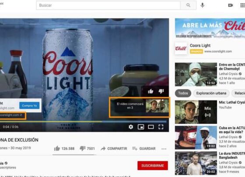Dislike the ad with overlay thumbs down
Screen dimensions: 245x177
tap(161, 91)
